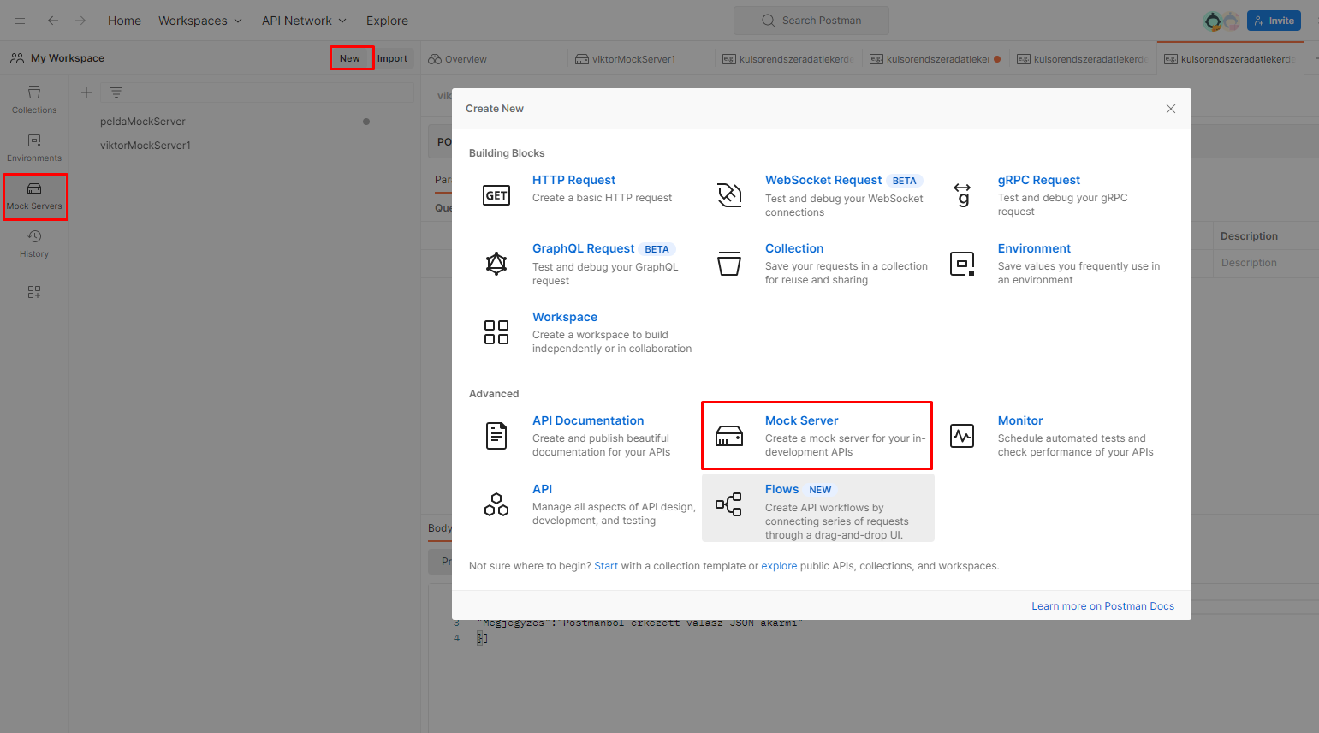
Task: Open Explore in the top navigation
Action: pyautogui.click(x=387, y=21)
